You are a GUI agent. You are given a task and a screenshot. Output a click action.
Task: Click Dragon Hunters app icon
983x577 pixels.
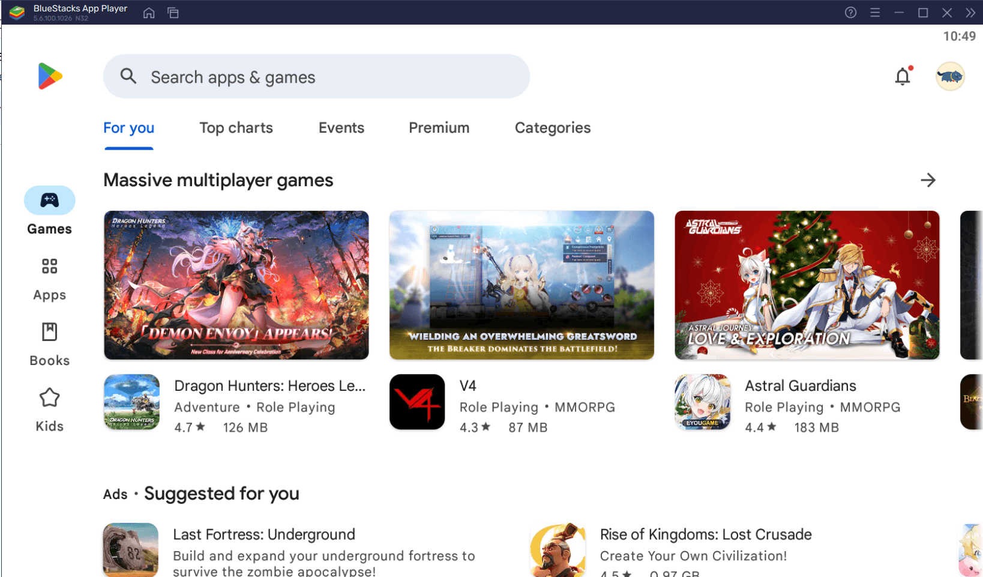pos(131,402)
